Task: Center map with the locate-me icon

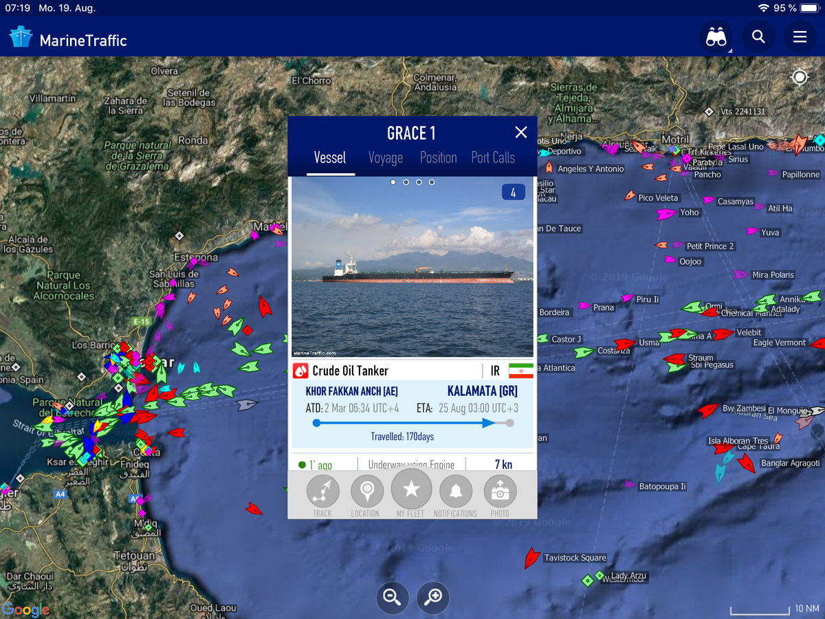Action: click(800, 77)
